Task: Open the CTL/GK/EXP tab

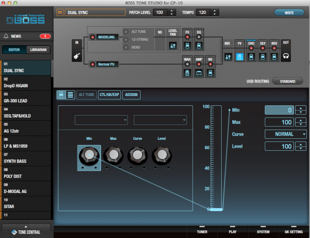Action: pos(109,94)
